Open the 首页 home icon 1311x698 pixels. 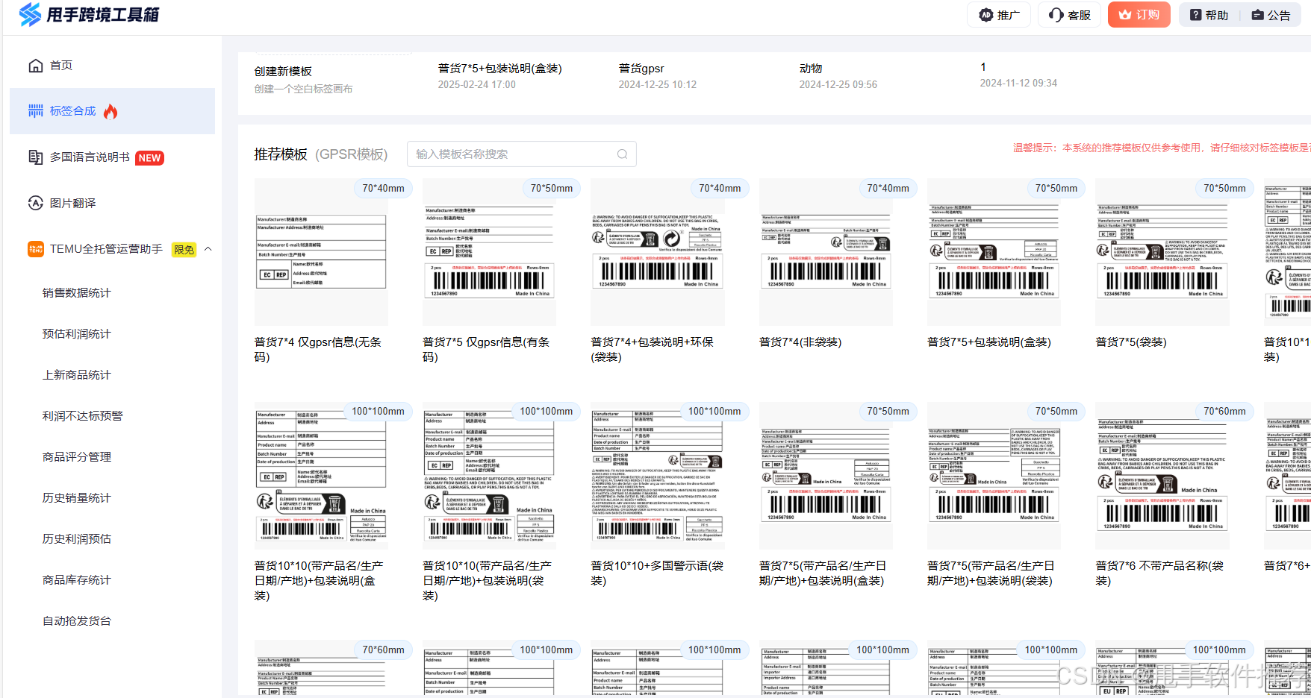36,66
